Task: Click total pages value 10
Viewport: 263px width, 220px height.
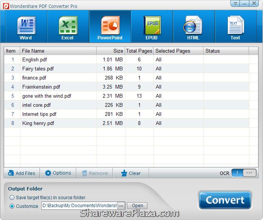Action: point(139,69)
